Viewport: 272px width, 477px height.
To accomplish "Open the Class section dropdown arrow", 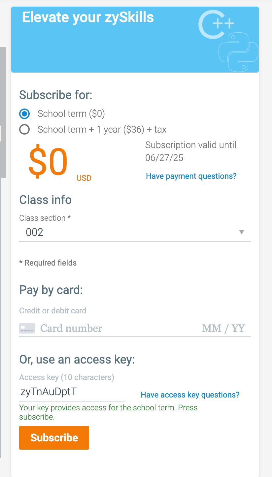I will click(x=242, y=232).
